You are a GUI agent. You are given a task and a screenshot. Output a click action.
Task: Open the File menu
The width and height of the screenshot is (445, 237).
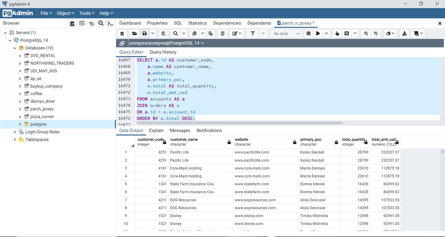pos(46,13)
